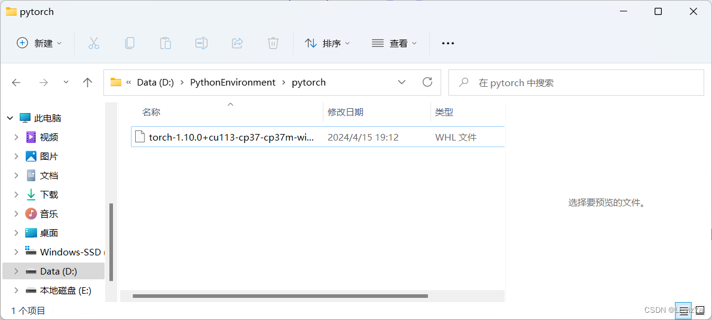Expand the Data (D:) drive node
Image resolution: width=712 pixels, height=320 pixels.
pos(16,272)
